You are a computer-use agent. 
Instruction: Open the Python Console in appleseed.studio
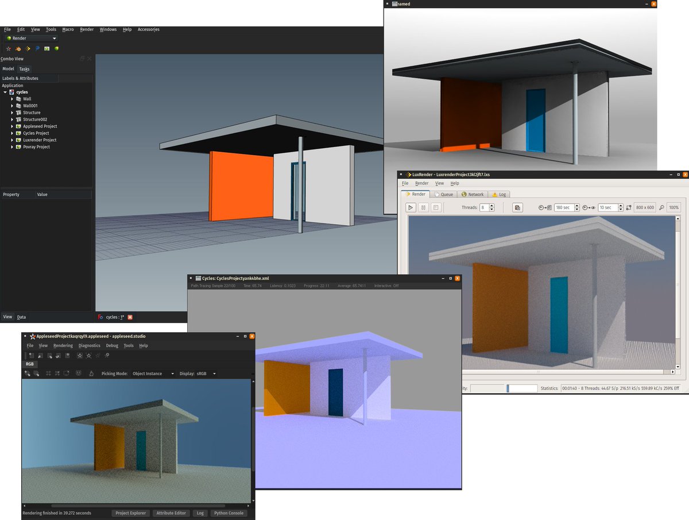point(229,513)
